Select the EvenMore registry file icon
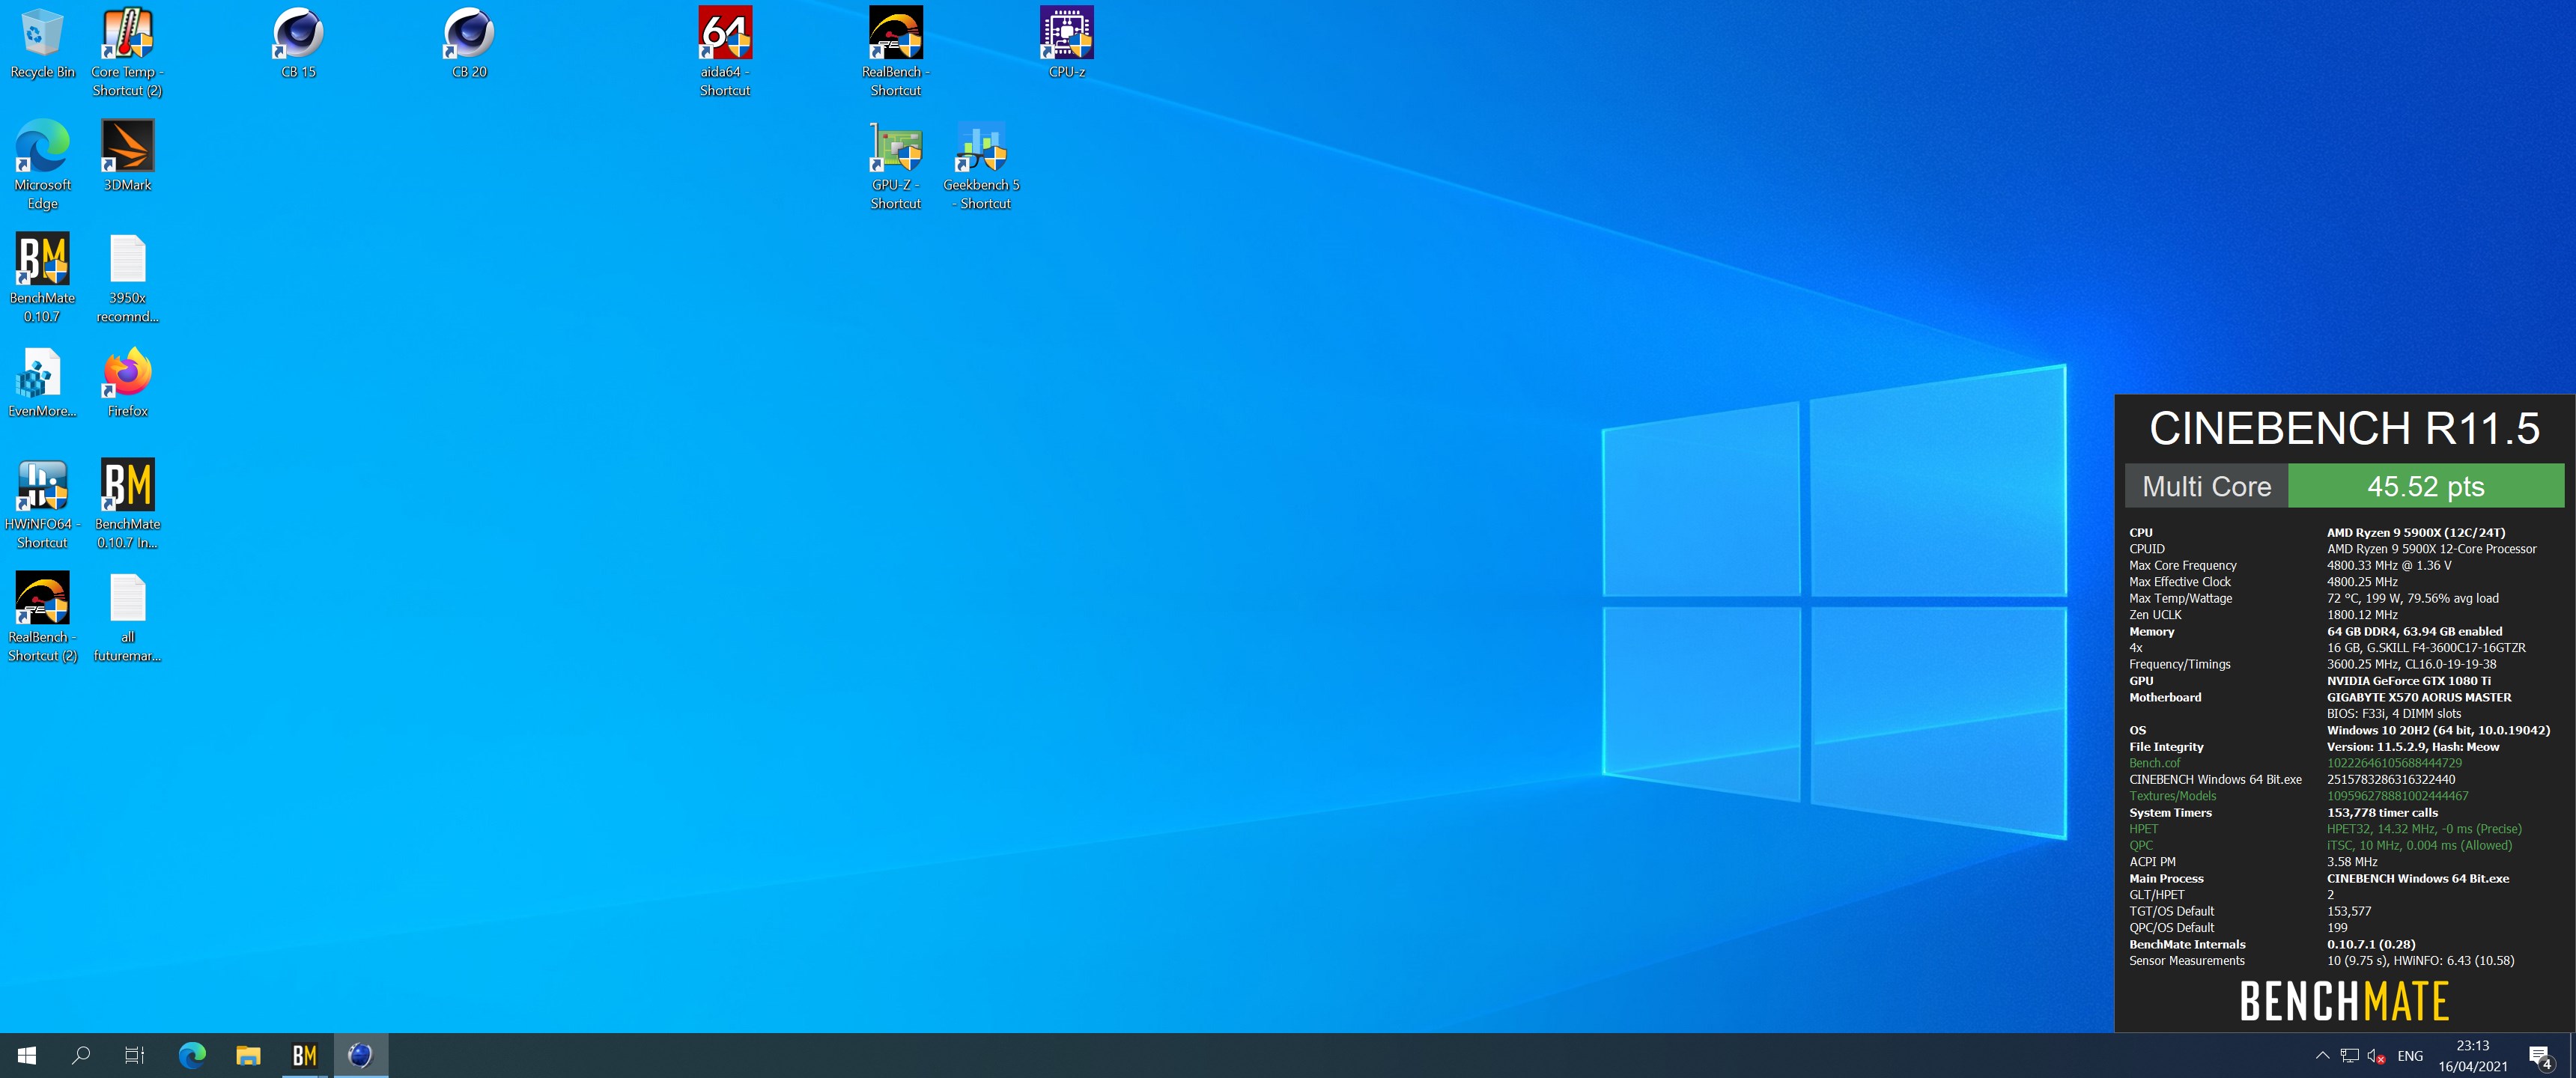Screen dimensions: 2576x1078 coord(42,382)
